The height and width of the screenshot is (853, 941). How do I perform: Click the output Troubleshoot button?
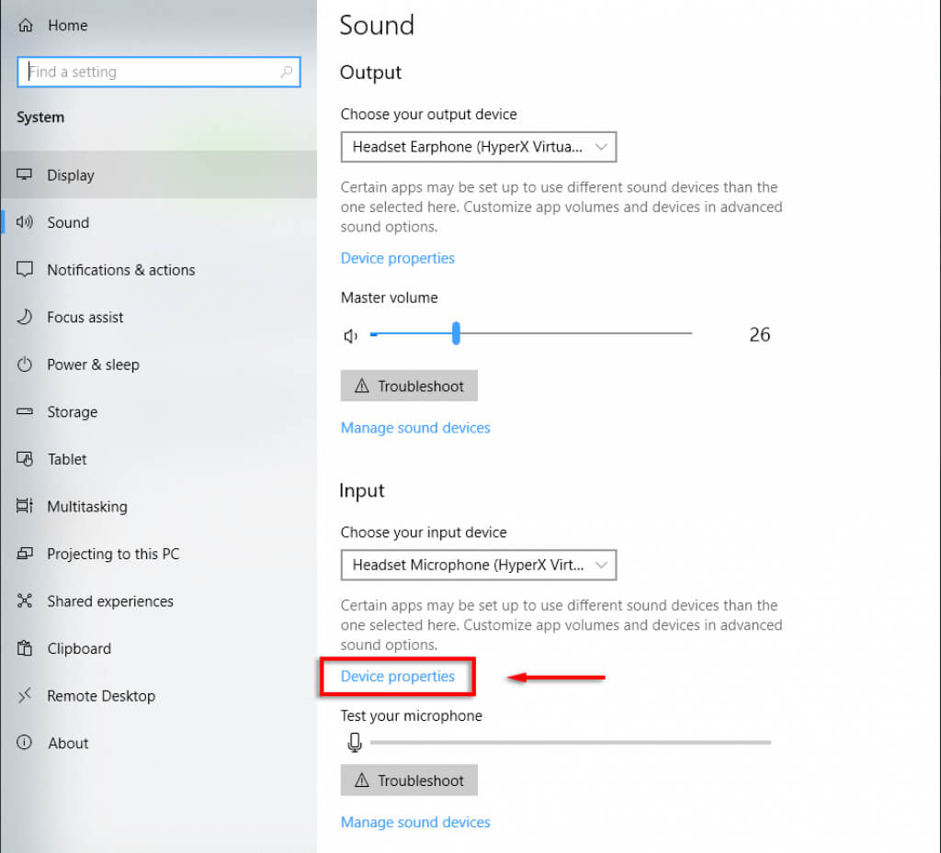409,387
